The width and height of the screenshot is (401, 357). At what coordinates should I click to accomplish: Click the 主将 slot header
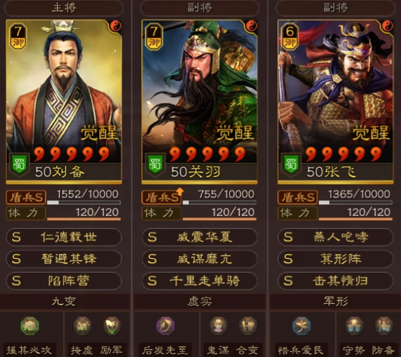64,8
